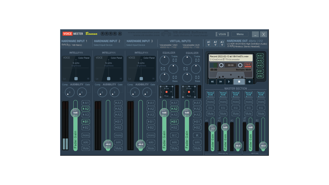This screenshot has height=185, width=329.
Task: Change Normal mode on the B2 master bus
Action: pyautogui.click(x=261, y=95)
